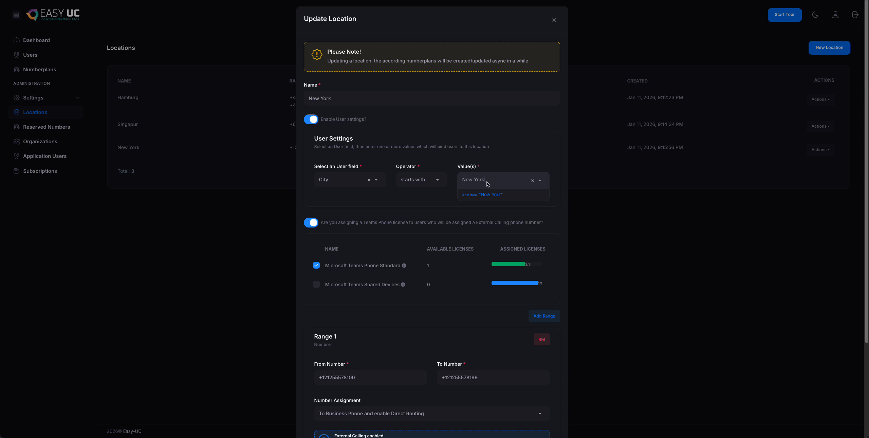
Task: Open the Operator starts with dropdown
Action: point(421,180)
